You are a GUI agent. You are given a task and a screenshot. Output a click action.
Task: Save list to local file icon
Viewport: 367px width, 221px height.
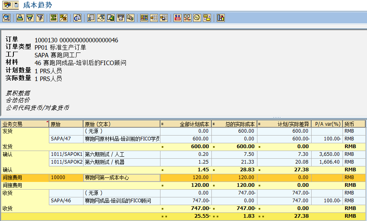pos(111,18)
